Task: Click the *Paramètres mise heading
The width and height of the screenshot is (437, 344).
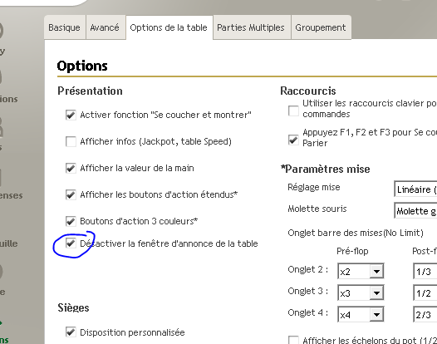Action: tap(325, 169)
